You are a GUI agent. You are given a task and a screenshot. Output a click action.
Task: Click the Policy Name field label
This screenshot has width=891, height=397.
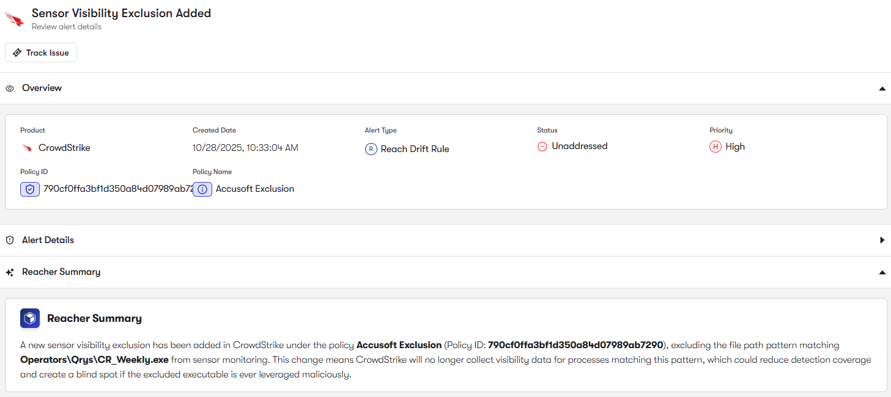(x=212, y=172)
